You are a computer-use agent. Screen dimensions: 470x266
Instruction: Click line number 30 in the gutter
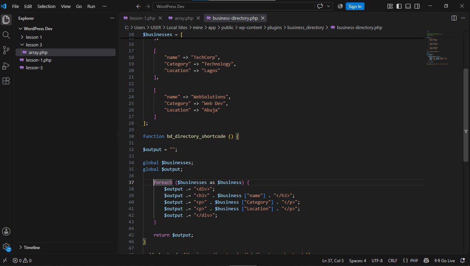click(x=131, y=136)
